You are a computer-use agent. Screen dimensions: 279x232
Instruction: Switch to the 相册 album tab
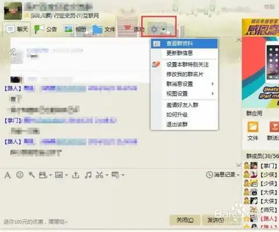coord(75,29)
